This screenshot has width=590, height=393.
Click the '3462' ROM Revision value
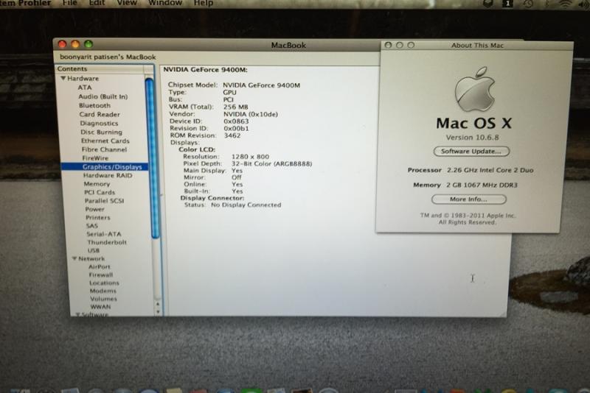(x=232, y=135)
